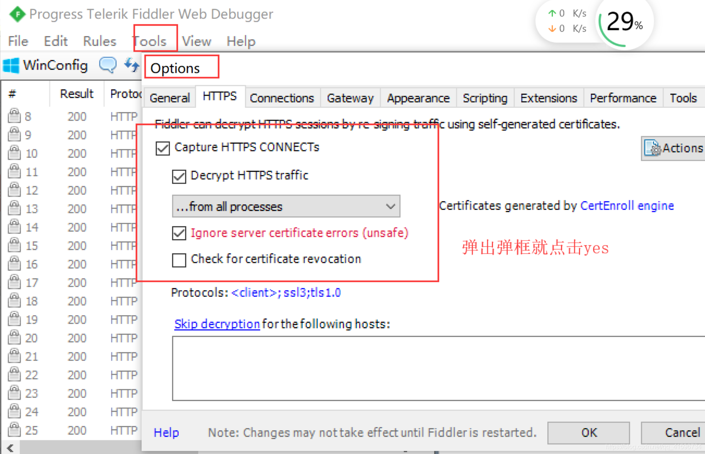Open the Tools menu
Screen dimensions: 705x454
(149, 41)
